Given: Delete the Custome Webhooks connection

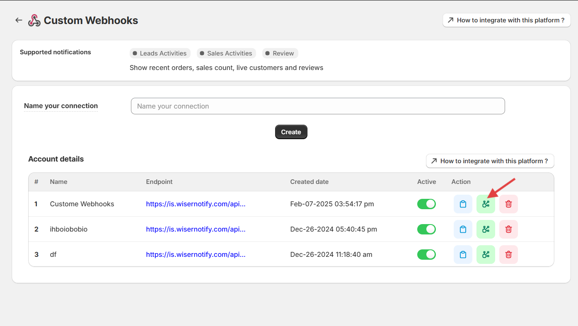Looking at the screenshot, I should coord(508,204).
